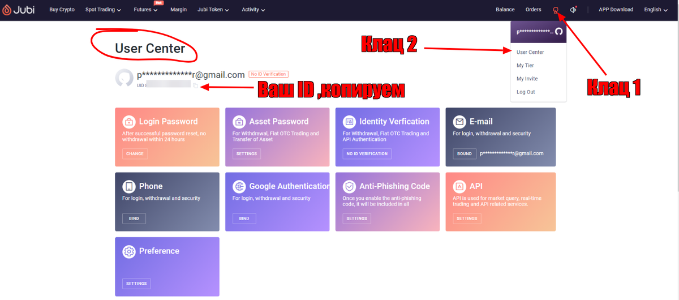
Task: Click the masked email in dropdown header
Action: pos(534,32)
